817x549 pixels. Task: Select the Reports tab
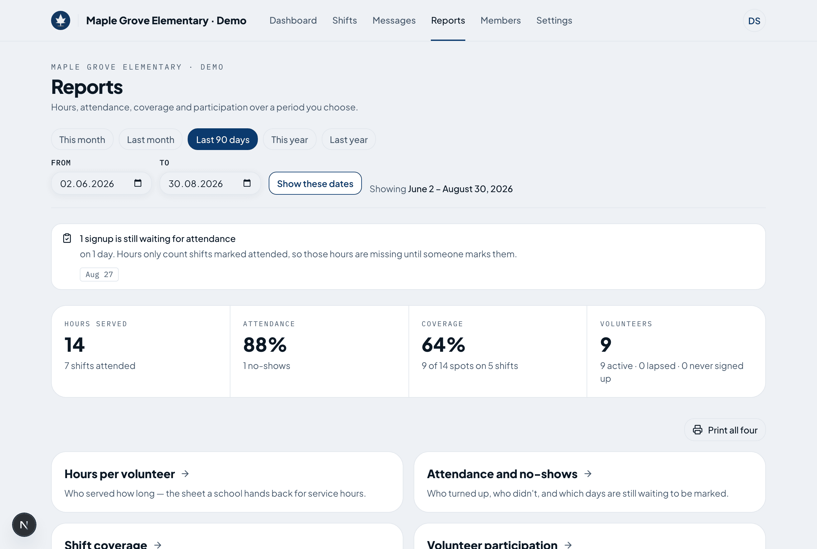448,20
